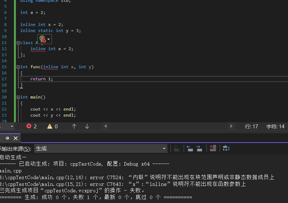This screenshot has width=288, height=203.
Task: Pin the output panel with pushpin
Action: point(7,138)
